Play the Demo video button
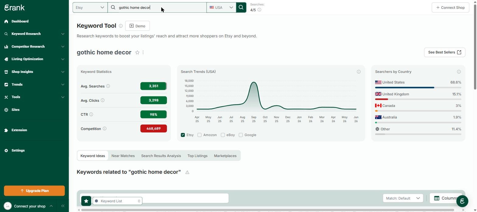The height and width of the screenshot is (212, 477). (137, 26)
